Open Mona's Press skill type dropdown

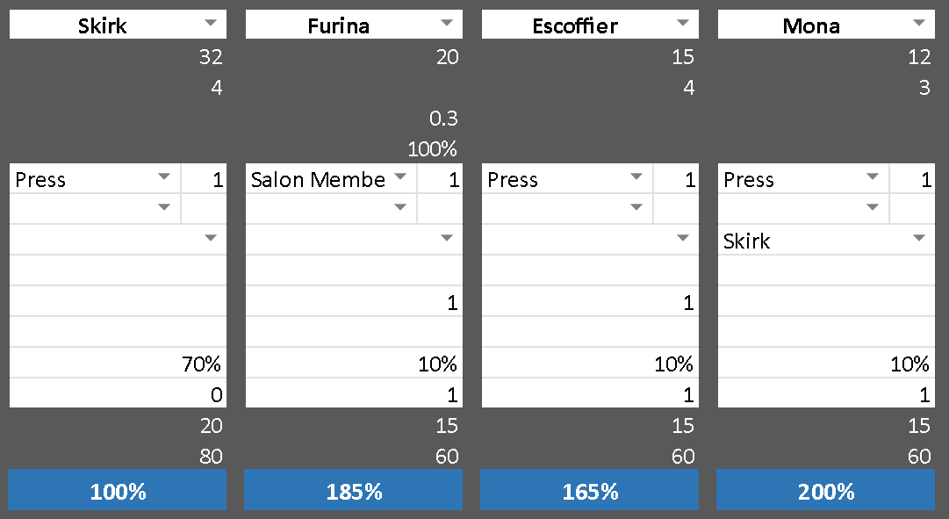point(873,178)
